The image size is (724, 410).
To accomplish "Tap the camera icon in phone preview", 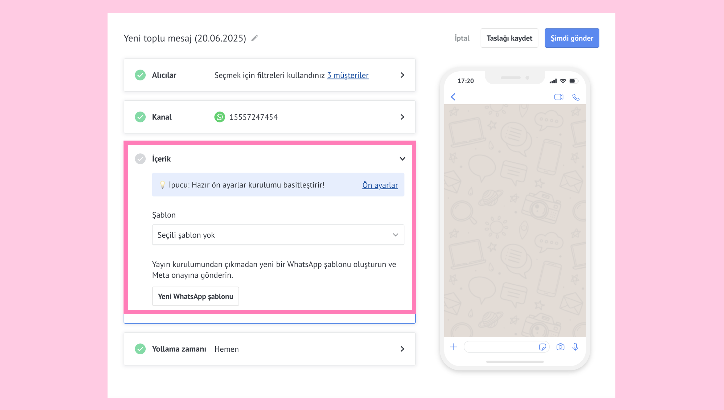I will (x=560, y=347).
